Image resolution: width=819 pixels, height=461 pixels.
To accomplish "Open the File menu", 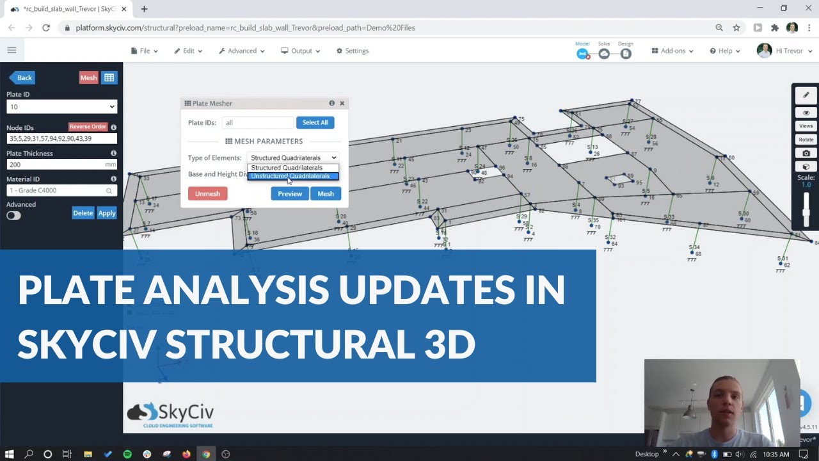I will pyautogui.click(x=143, y=51).
